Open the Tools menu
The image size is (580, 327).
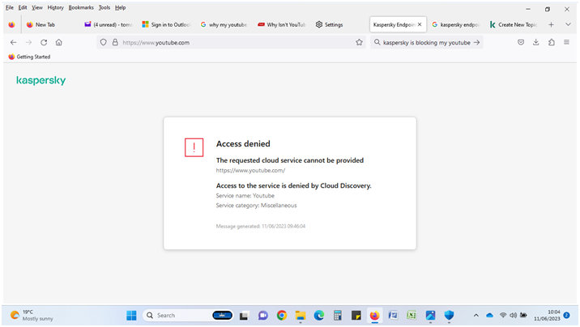coord(104,7)
